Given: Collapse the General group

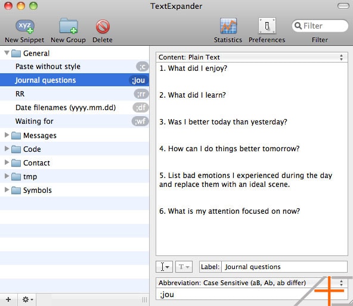Looking at the screenshot, I should 7,53.
